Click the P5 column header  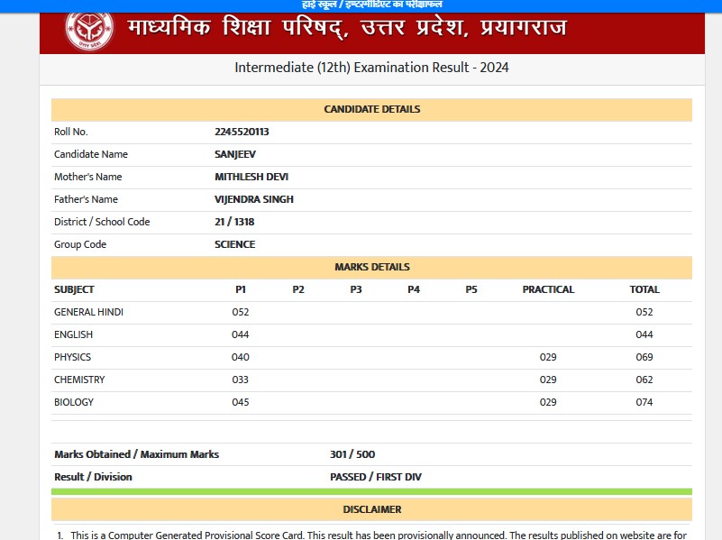tap(471, 289)
